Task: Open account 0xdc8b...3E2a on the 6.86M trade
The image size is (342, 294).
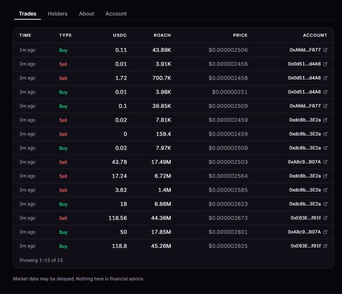Action: click(305, 204)
